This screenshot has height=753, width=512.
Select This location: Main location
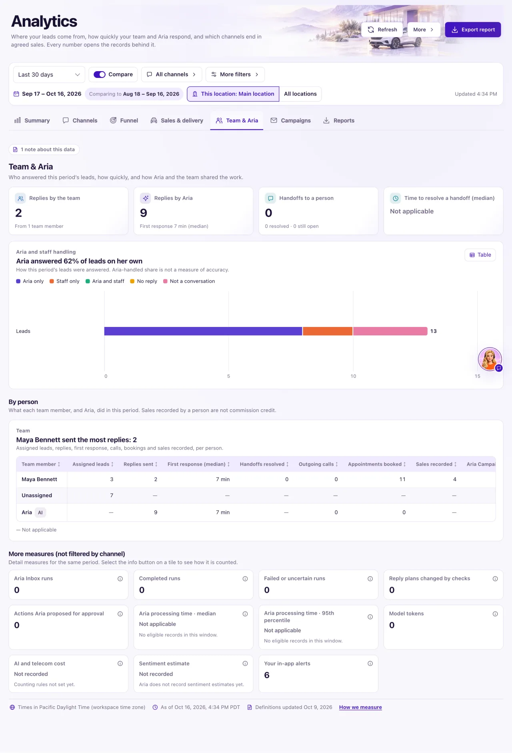click(x=233, y=94)
